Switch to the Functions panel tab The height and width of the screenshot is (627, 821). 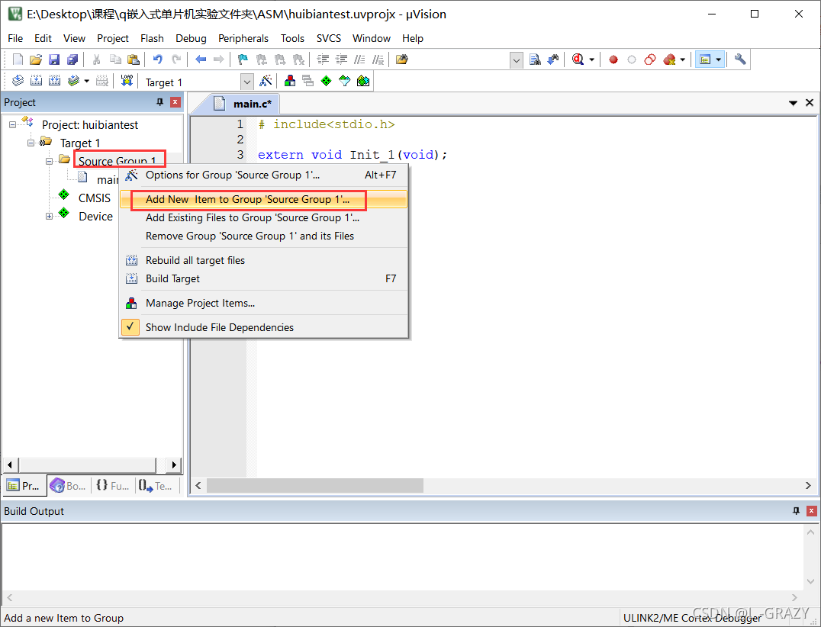click(113, 486)
